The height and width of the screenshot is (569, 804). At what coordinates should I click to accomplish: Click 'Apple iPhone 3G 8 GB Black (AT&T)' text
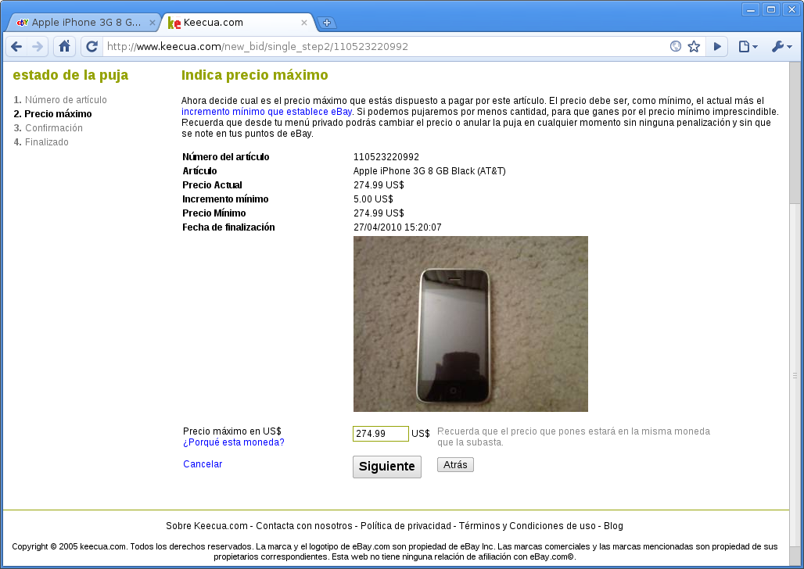point(429,171)
